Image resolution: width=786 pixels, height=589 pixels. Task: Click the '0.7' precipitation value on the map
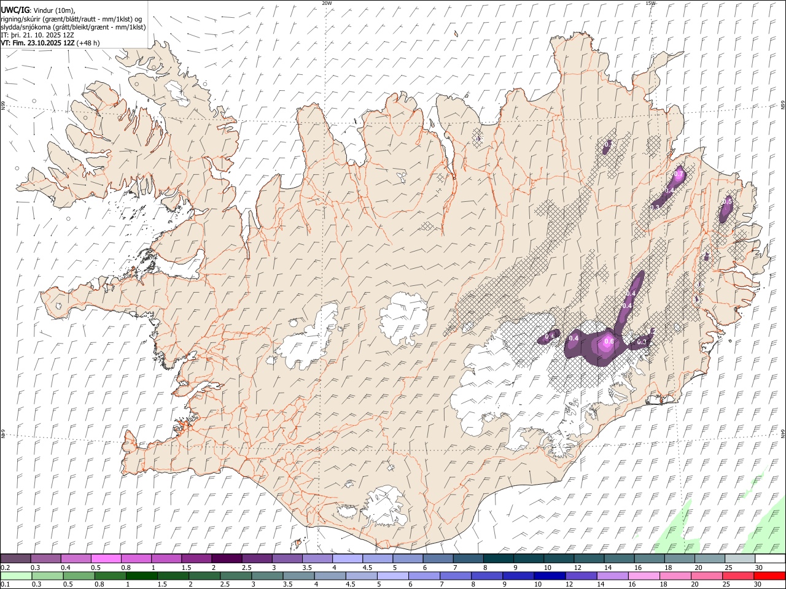(679, 175)
